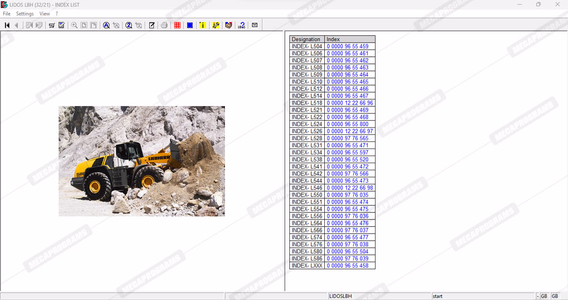Viewport: 568px width, 300px height.
Task: Open index link 0 0000 96 55 476
Action: [348, 223]
